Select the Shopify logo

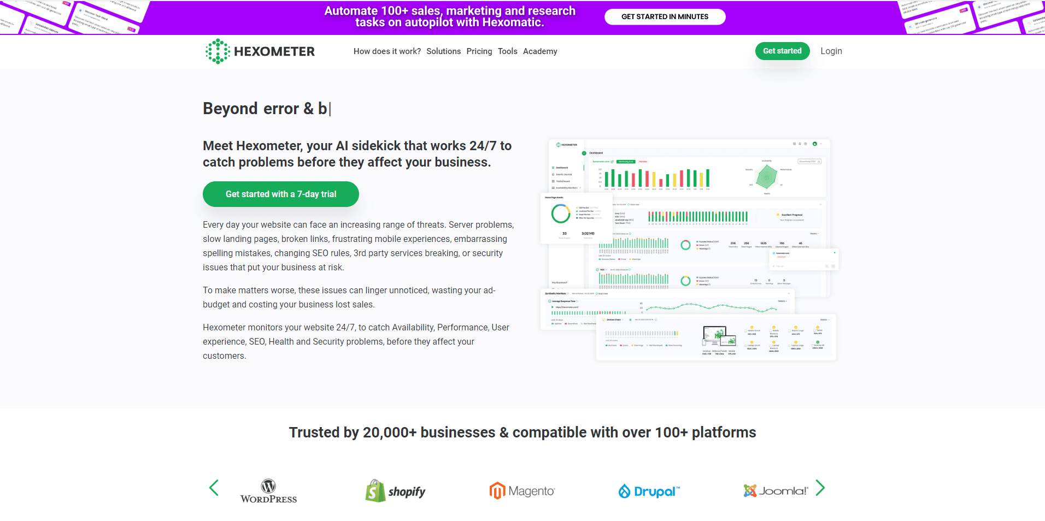pos(395,491)
